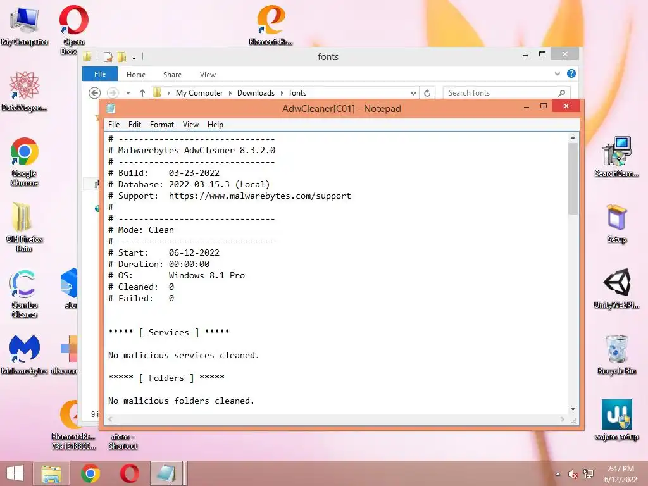Click New Folder quick access icon in fonts window
This screenshot has height=486, width=648.
(122, 57)
